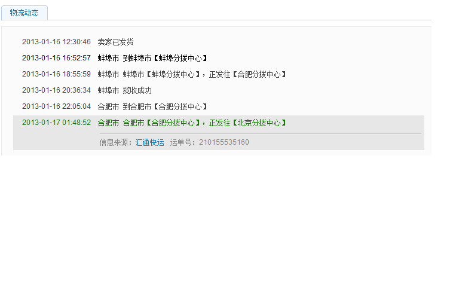Open the 物流动态 tab
Viewport: 459px width, 287px height.
(25, 13)
